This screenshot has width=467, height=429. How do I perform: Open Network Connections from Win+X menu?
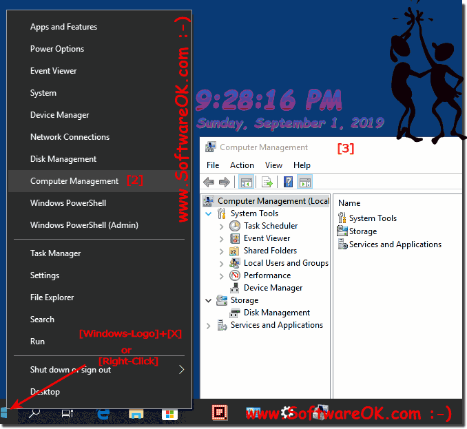point(99,137)
